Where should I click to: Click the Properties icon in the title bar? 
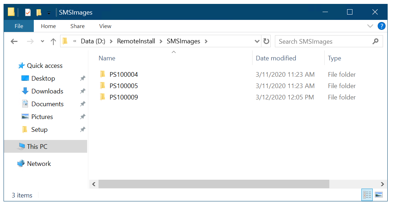(x=28, y=12)
